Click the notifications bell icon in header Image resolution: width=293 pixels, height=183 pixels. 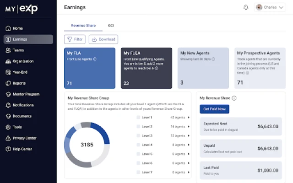(x=246, y=7)
